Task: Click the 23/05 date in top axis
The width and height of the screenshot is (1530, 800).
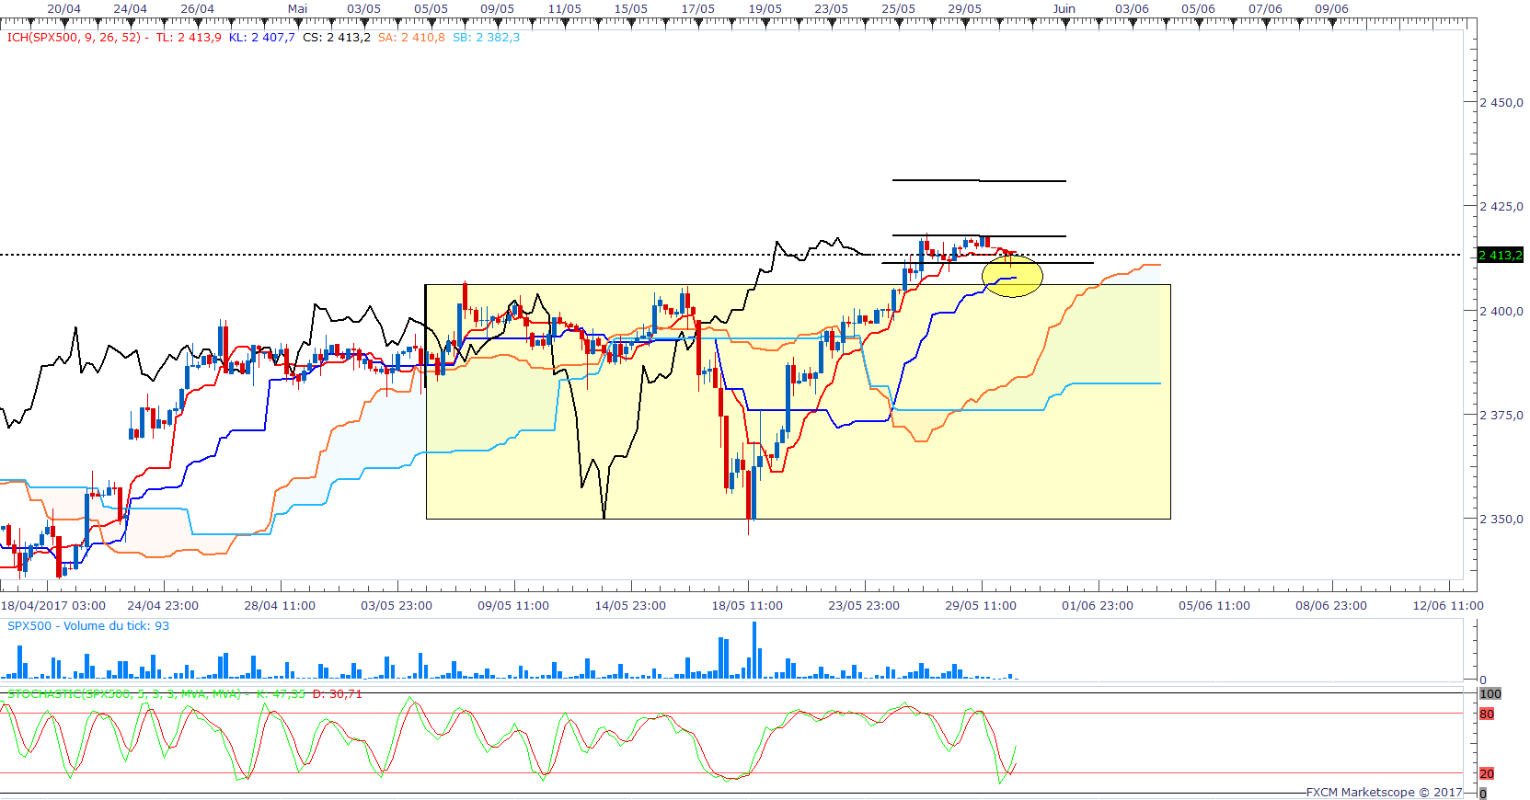Action: tap(831, 9)
